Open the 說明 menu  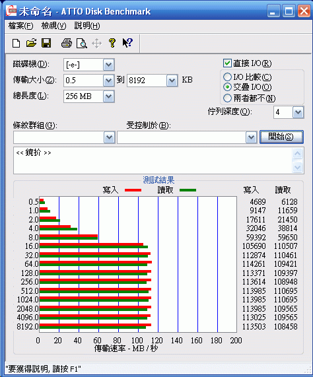[x=87, y=26]
